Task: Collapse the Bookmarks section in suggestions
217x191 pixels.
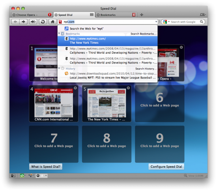Action: tap(59, 34)
